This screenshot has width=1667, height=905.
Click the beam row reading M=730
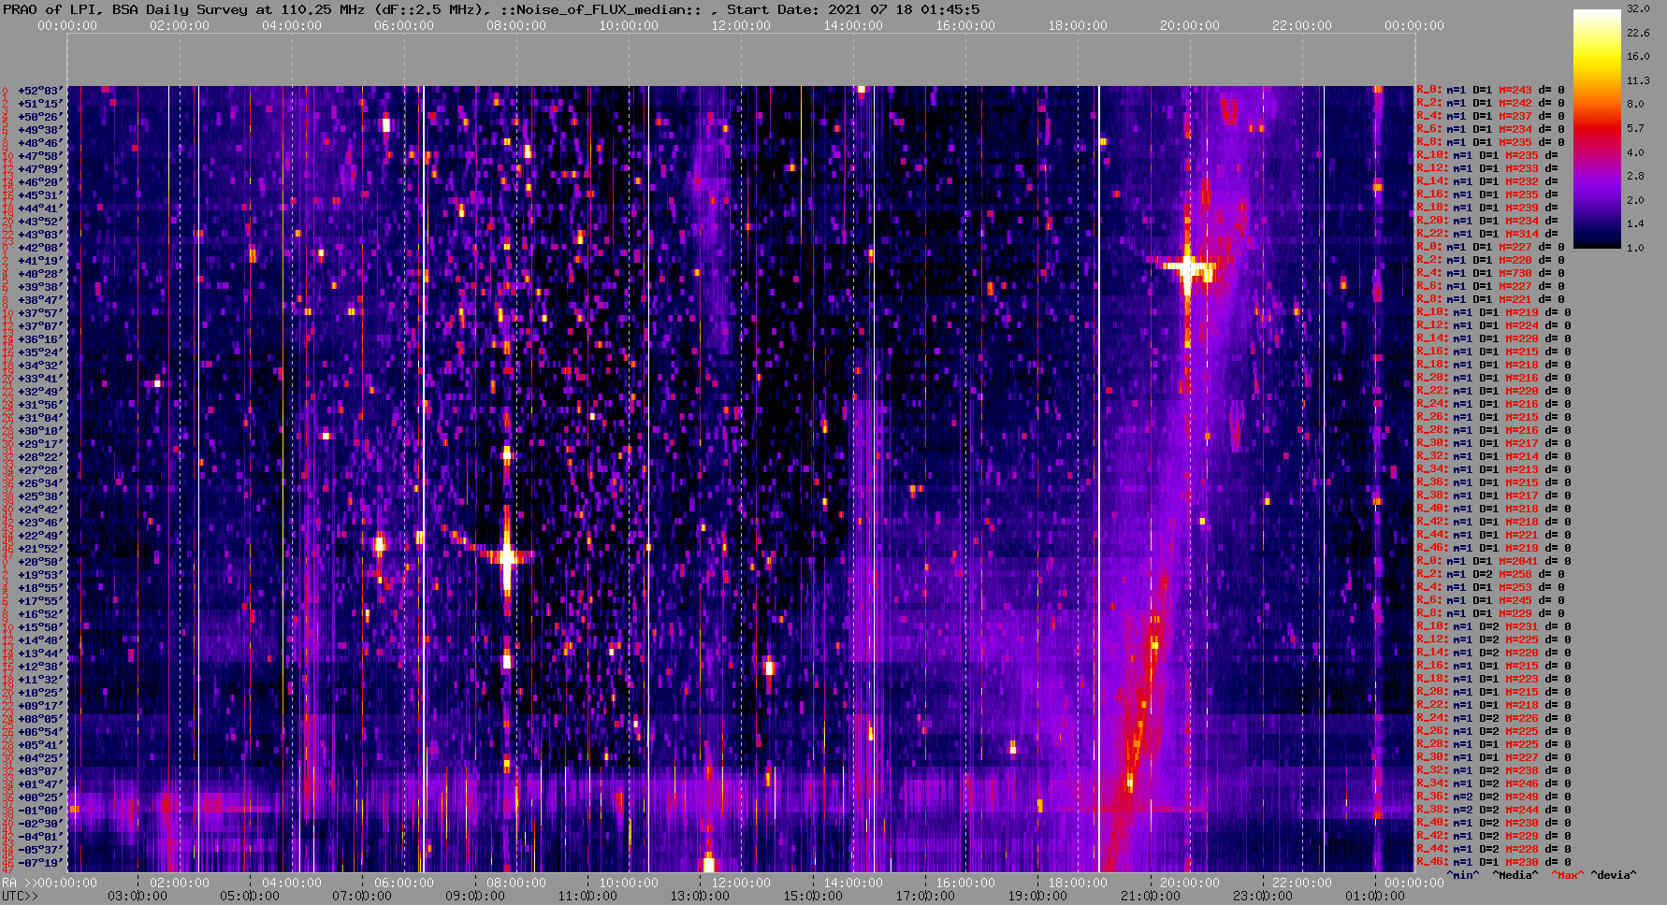[1490, 274]
